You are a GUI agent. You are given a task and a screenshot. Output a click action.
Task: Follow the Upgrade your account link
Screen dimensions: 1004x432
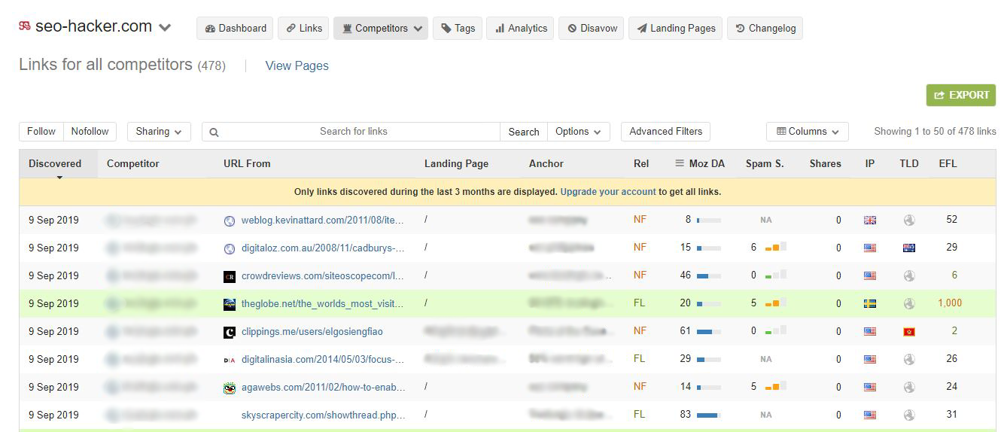(x=608, y=192)
